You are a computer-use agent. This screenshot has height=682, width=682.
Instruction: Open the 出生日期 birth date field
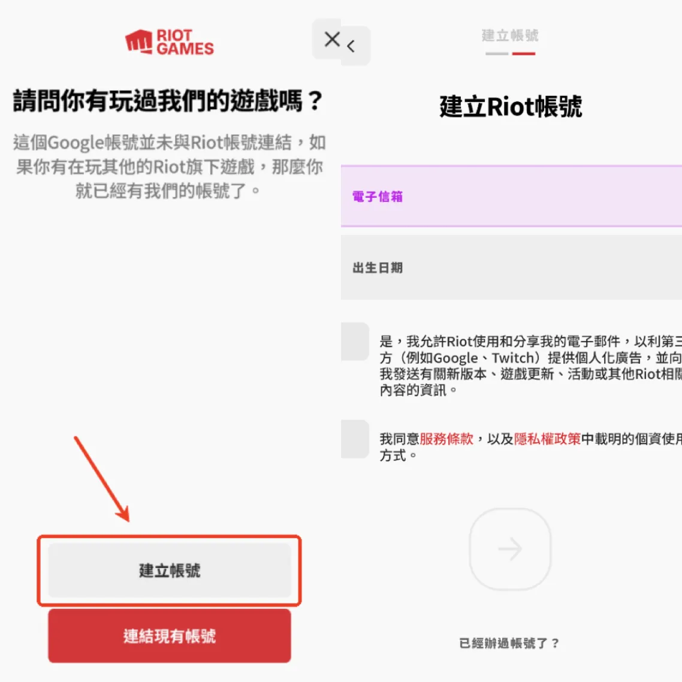512,267
